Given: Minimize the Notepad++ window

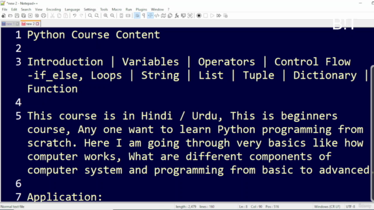Looking at the screenshot, I should (361, 3).
